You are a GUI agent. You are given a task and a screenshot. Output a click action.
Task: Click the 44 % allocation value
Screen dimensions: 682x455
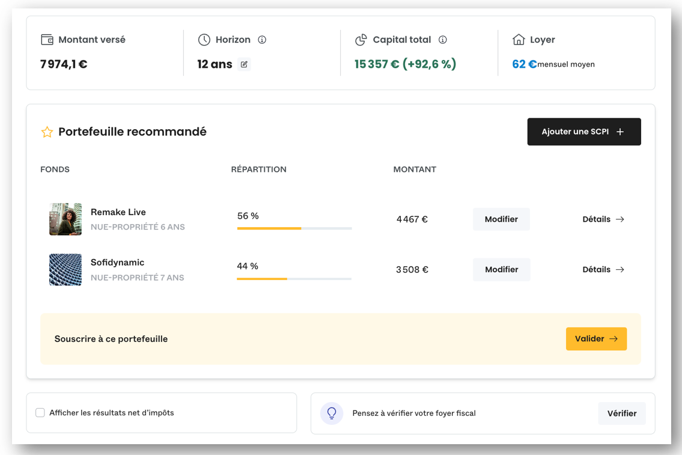click(248, 266)
